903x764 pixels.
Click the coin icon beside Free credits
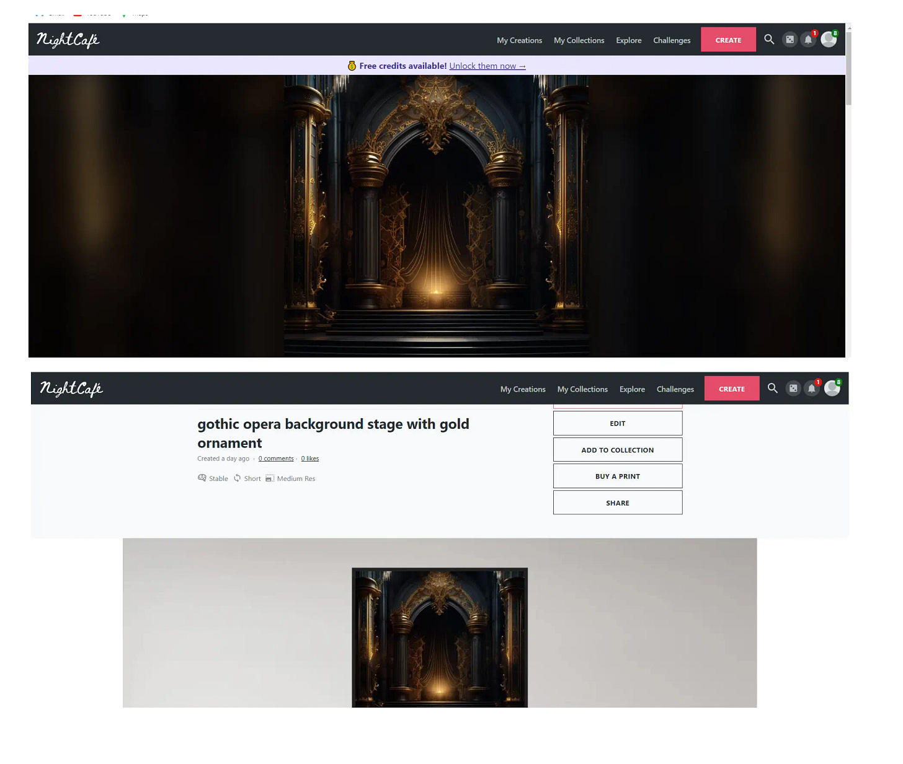(352, 66)
